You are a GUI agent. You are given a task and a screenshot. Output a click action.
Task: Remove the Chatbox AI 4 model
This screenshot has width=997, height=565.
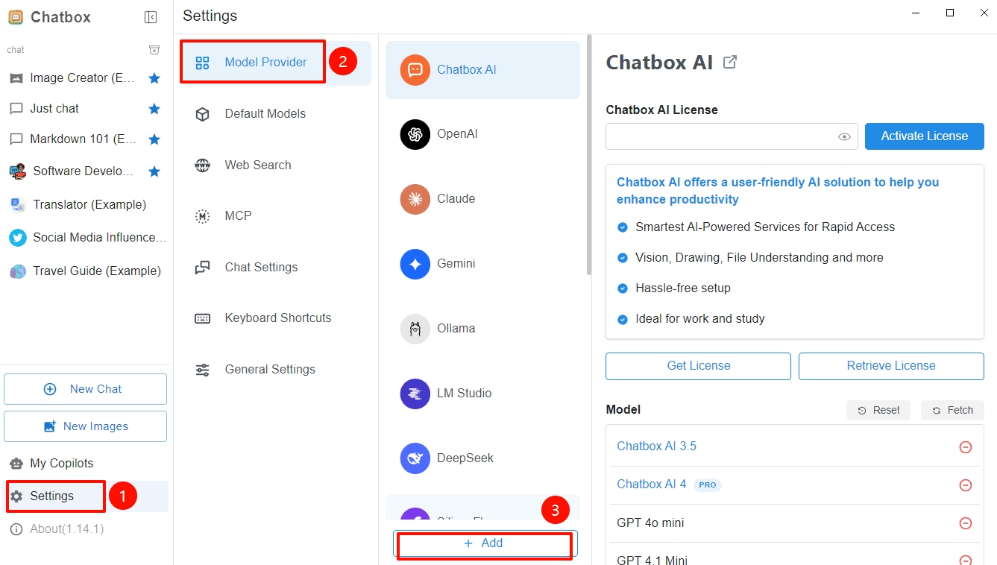point(965,485)
